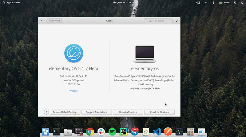Open the Screenshot tool in dock

point(79,132)
